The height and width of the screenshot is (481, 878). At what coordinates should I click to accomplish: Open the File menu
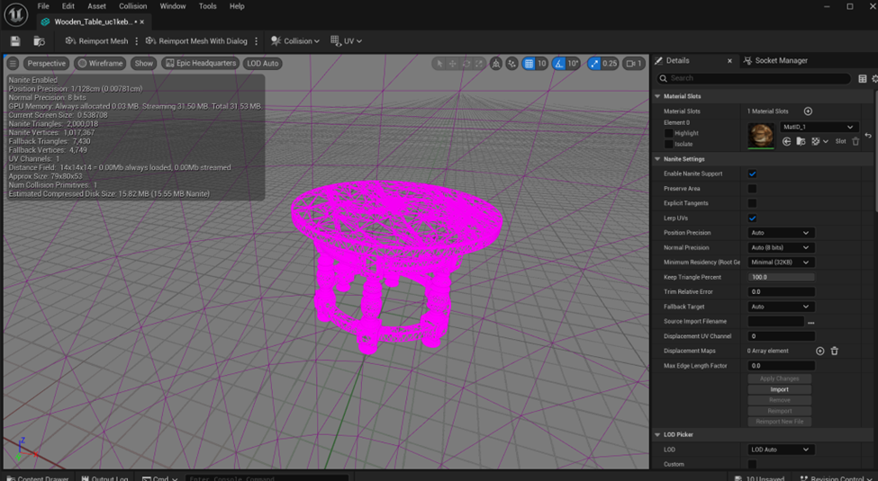pyautogui.click(x=43, y=6)
